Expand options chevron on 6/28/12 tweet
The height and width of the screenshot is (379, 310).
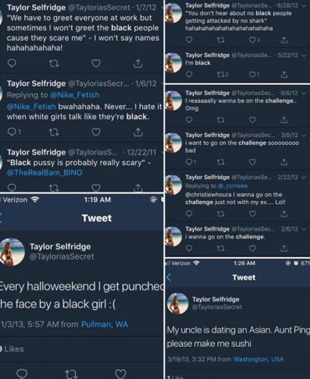[x=304, y=6]
